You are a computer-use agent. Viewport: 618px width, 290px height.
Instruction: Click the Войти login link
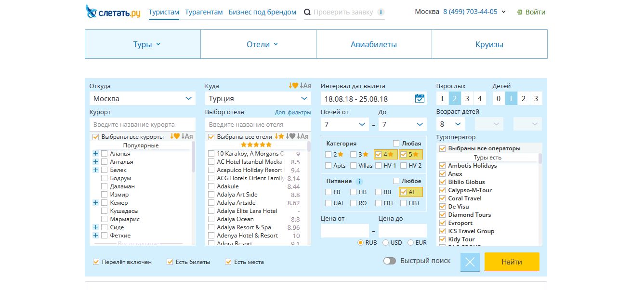536,12
